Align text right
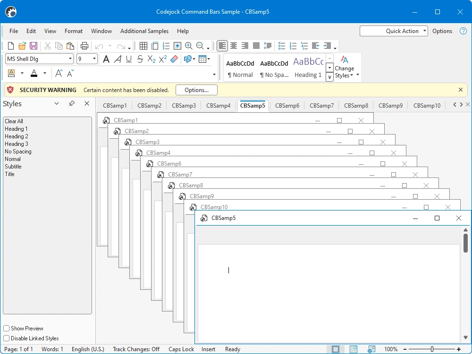This screenshot has height=354, width=472. tap(245, 46)
